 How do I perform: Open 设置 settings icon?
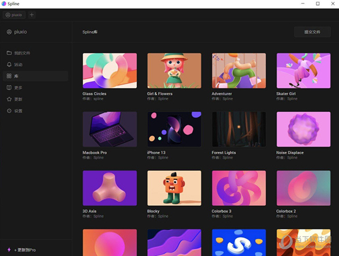(9, 111)
